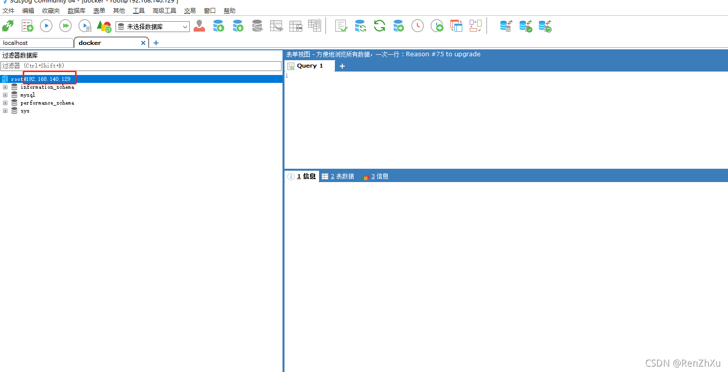Viewport: 728px width, 372px height.
Task: Close the docker connection tab
Action: click(x=143, y=43)
